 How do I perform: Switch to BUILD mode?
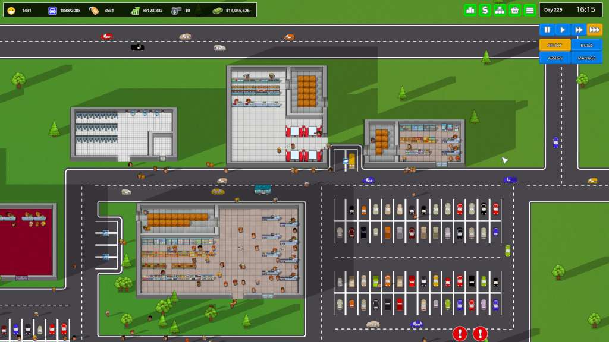pos(586,45)
